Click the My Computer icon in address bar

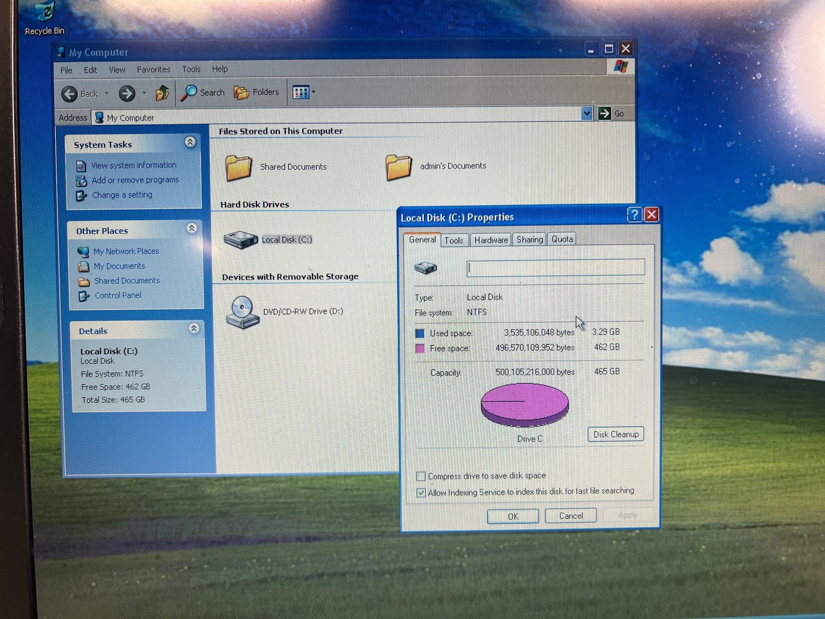100,118
